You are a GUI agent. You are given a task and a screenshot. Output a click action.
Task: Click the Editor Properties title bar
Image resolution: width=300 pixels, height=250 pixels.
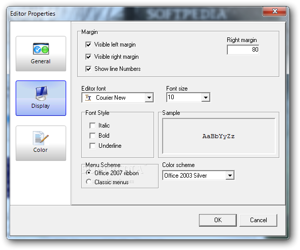[x=134, y=14]
